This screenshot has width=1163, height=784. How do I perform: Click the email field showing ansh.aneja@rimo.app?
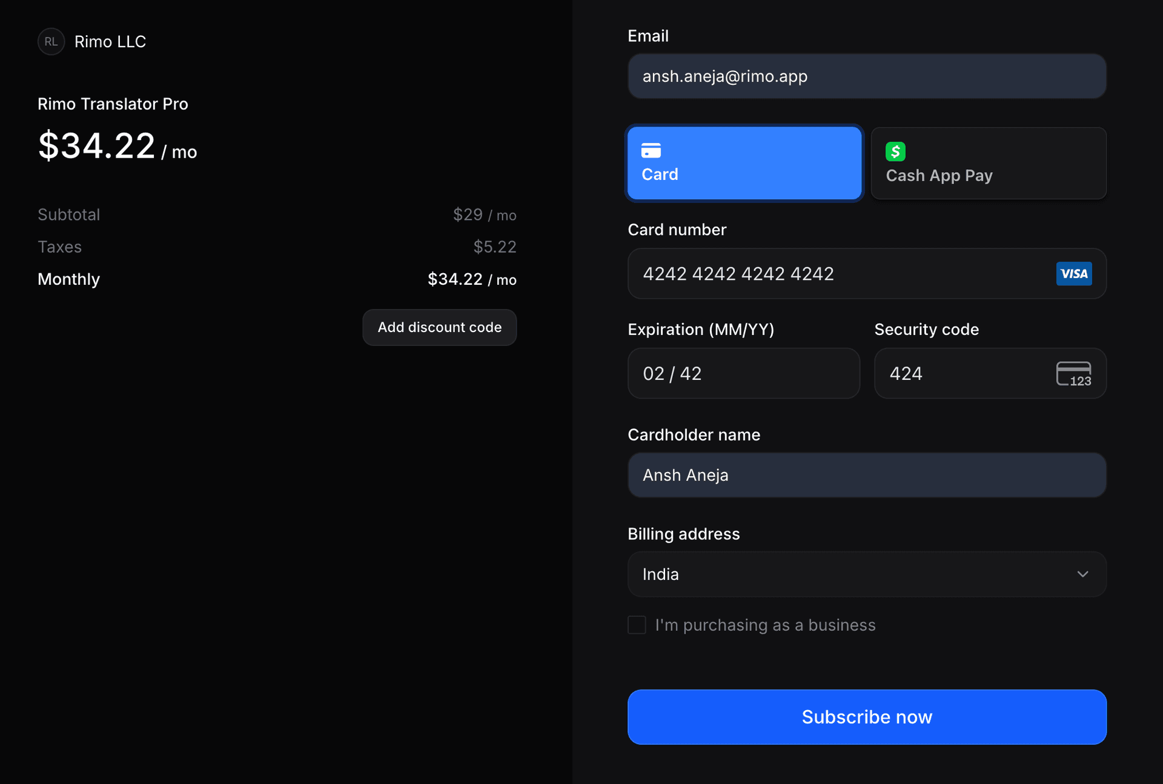pyautogui.click(x=866, y=76)
